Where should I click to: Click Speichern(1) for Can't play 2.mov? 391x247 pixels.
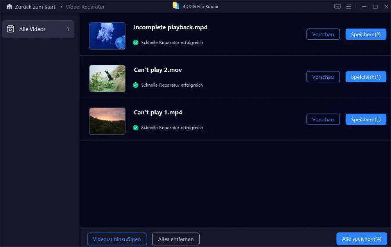[366, 77]
